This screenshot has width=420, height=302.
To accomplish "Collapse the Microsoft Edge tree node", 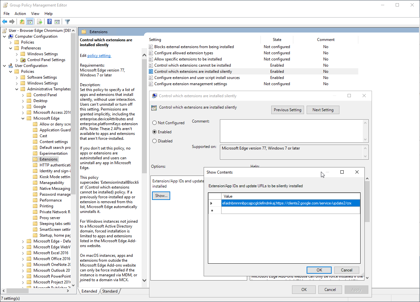I will [23, 119].
